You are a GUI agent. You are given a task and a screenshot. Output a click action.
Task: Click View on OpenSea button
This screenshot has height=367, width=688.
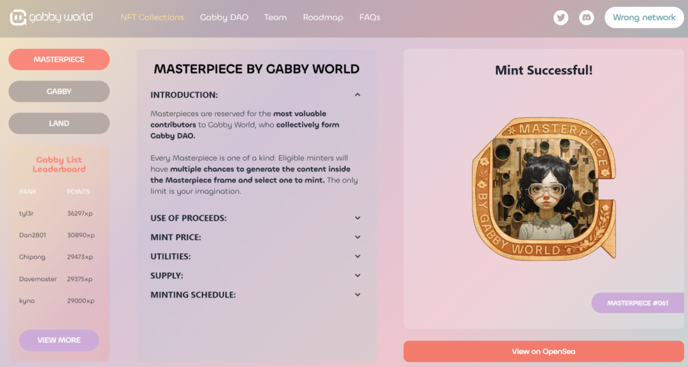(x=543, y=351)
